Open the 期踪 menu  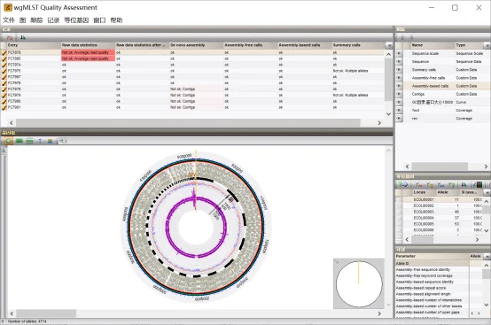click(x=36, y=20)
